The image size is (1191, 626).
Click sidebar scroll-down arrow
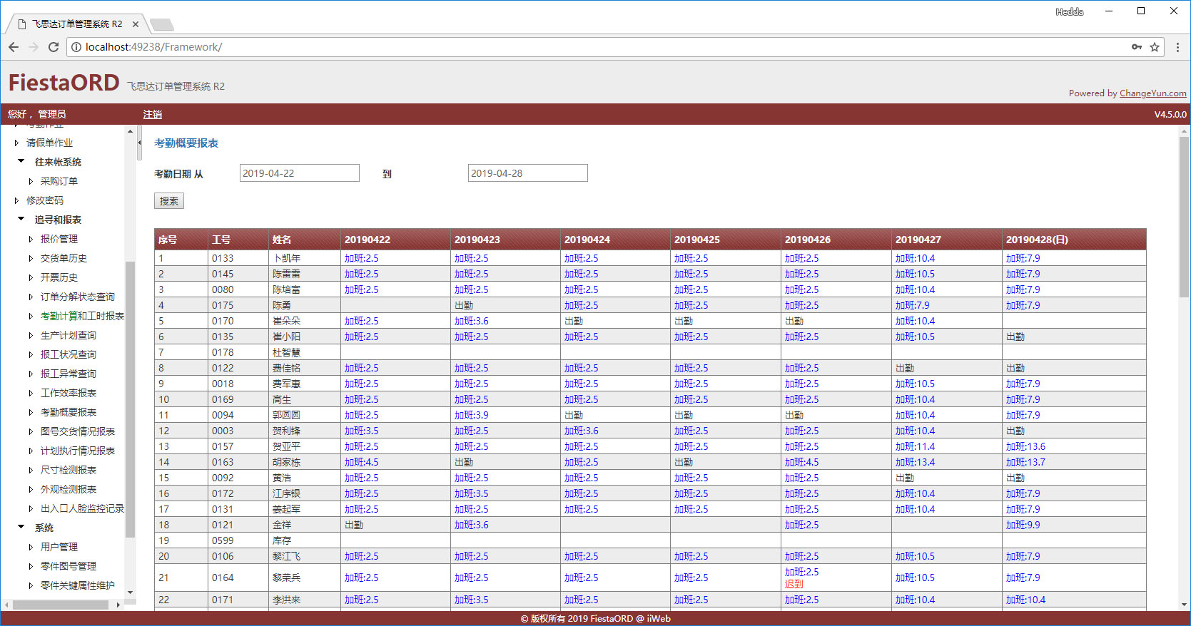[x=130, y=592]
